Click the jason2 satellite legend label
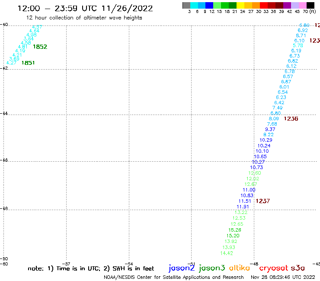 182,268
